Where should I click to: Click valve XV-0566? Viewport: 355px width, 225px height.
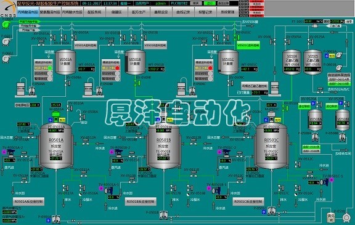tap(273, 41)
